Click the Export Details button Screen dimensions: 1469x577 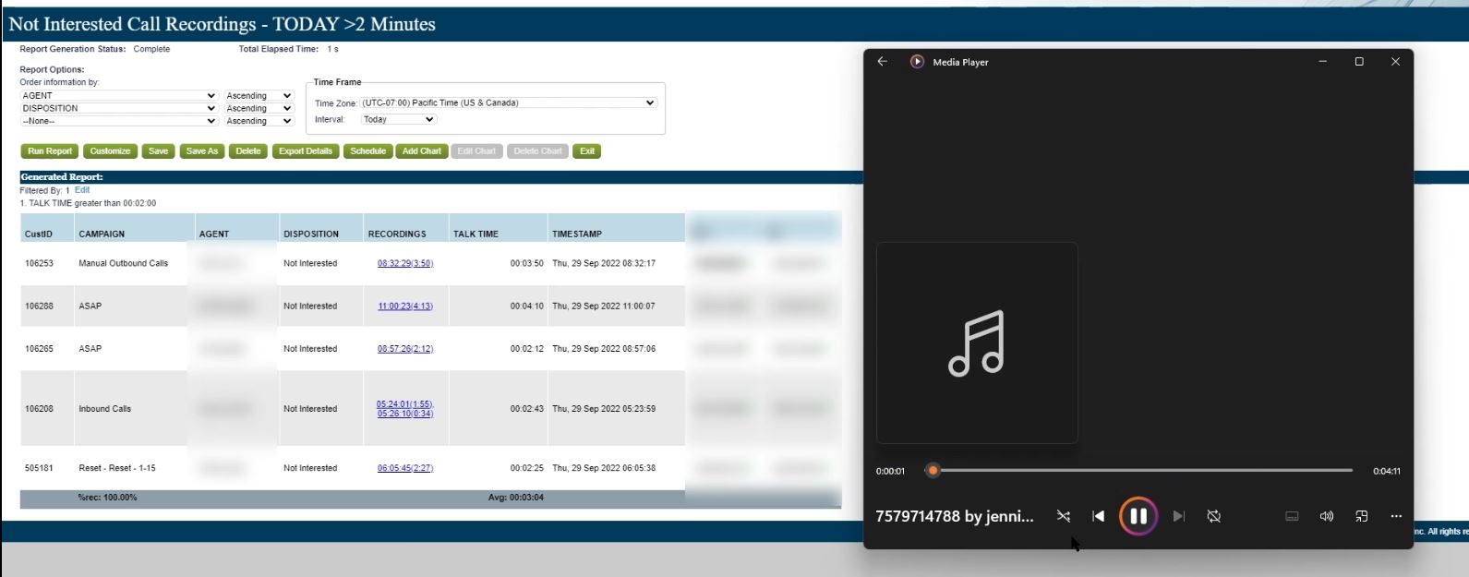coord(306,151)
